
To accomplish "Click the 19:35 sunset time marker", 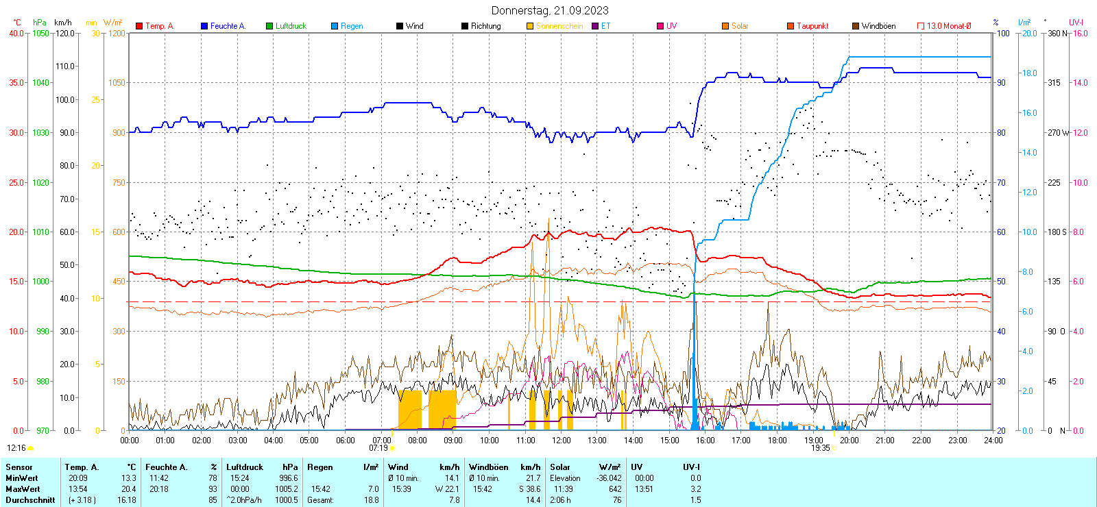I will [x=820, y=448].
